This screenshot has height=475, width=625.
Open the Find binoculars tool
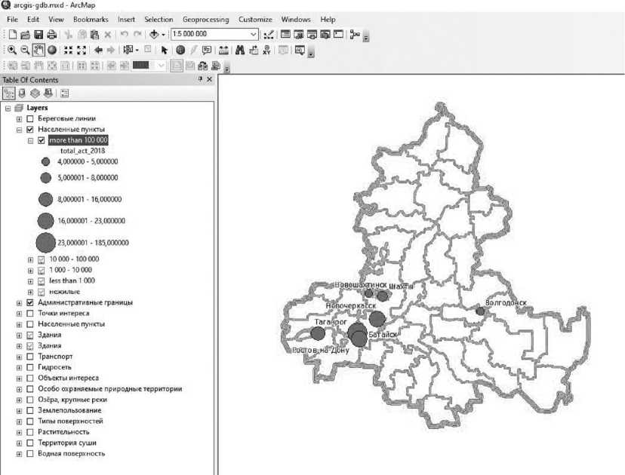pyautogui.click(x=240, y=51)
